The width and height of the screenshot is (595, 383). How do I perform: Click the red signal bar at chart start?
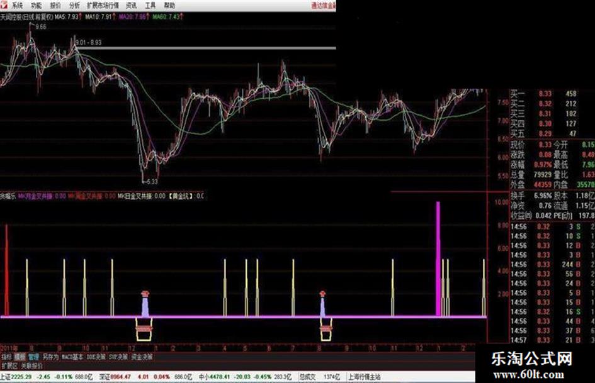coord(6,270)
